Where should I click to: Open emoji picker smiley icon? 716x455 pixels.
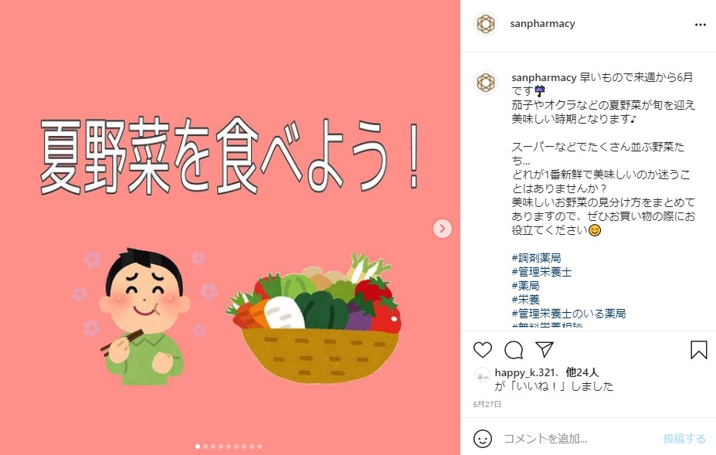(x=483, y=439)
